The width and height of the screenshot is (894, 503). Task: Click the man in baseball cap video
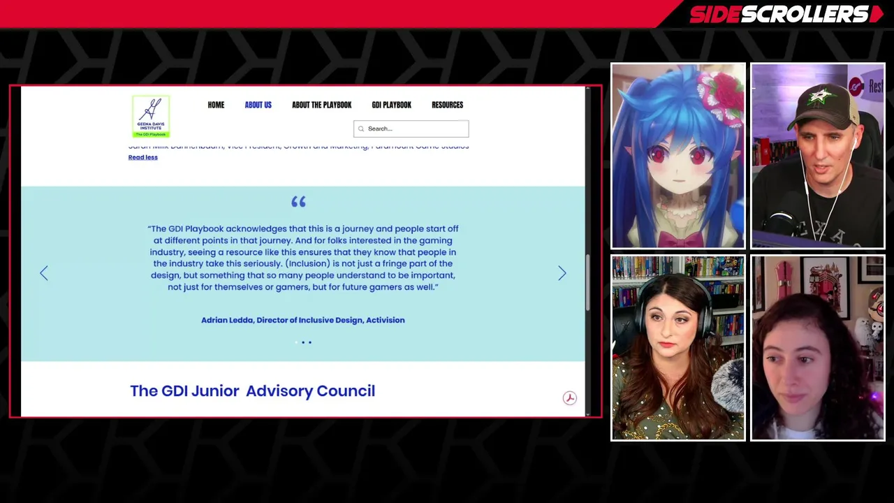[818, 156]
